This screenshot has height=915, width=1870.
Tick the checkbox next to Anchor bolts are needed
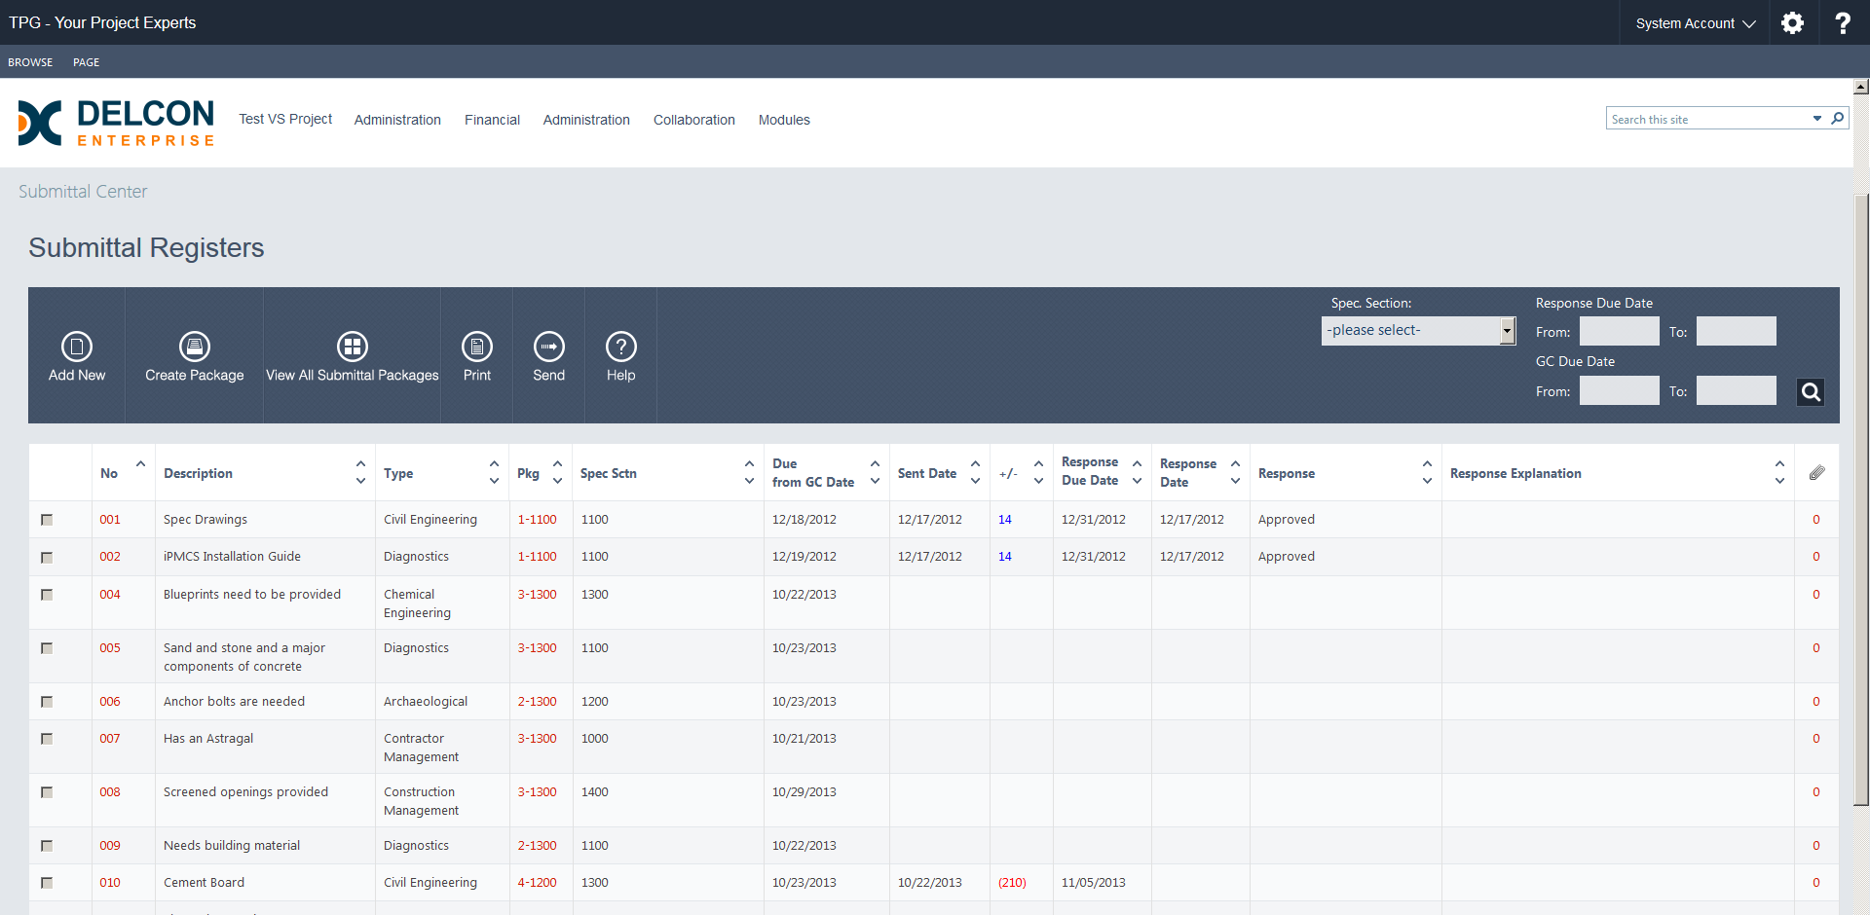tap(46, 701)
